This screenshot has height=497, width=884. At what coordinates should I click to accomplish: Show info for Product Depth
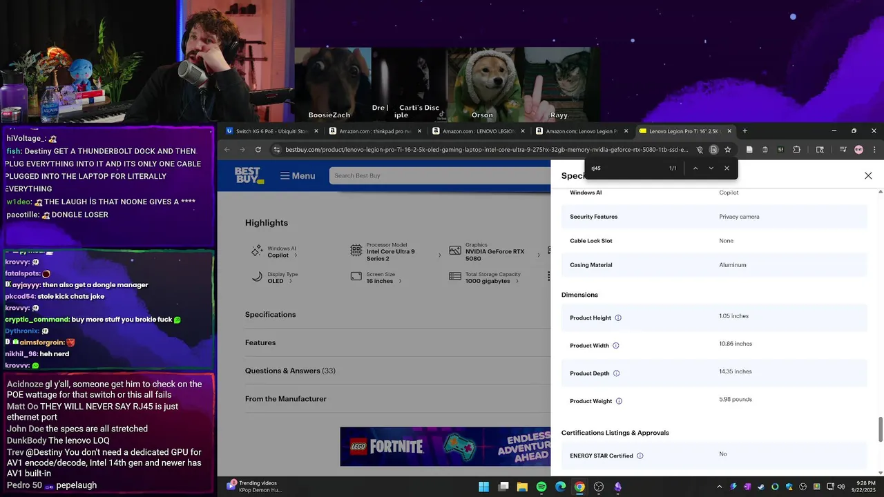pos(617,373)
